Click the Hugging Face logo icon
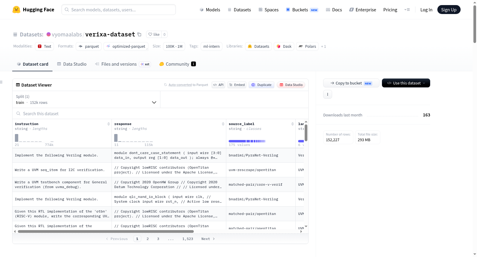 pyautogui.click(x=16, y=10)
